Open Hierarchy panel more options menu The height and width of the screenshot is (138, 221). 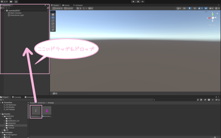pyautogui.click(x=48, y=5)
